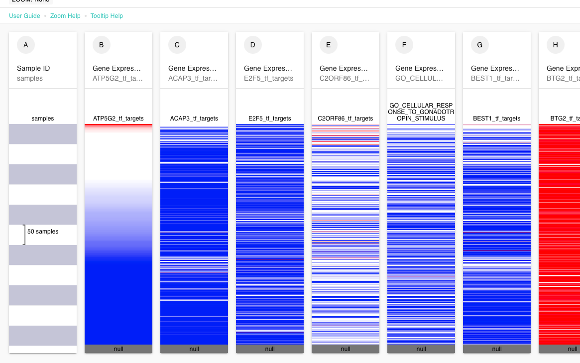
Task: Click column D circle badge
Action: [252, 45]
